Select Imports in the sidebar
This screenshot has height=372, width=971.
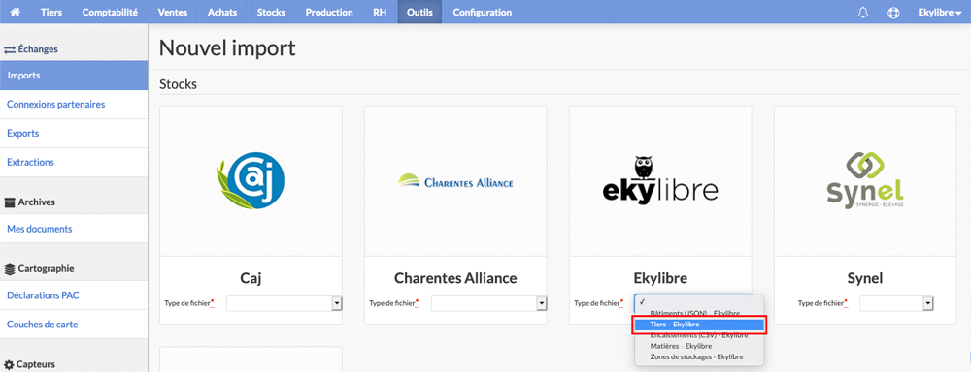point(74,76)
